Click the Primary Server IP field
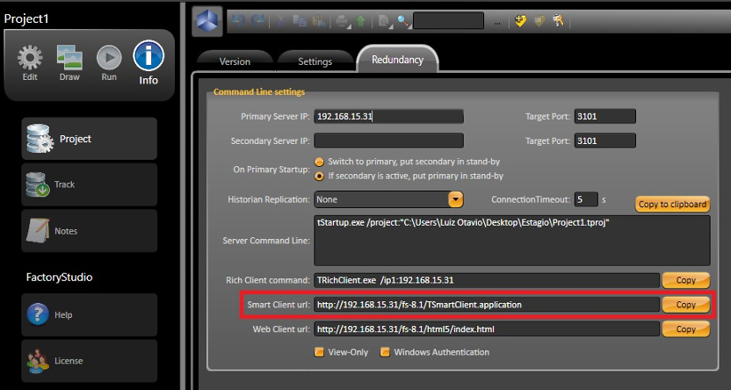731x390 pixels. (x=389, y=117)
